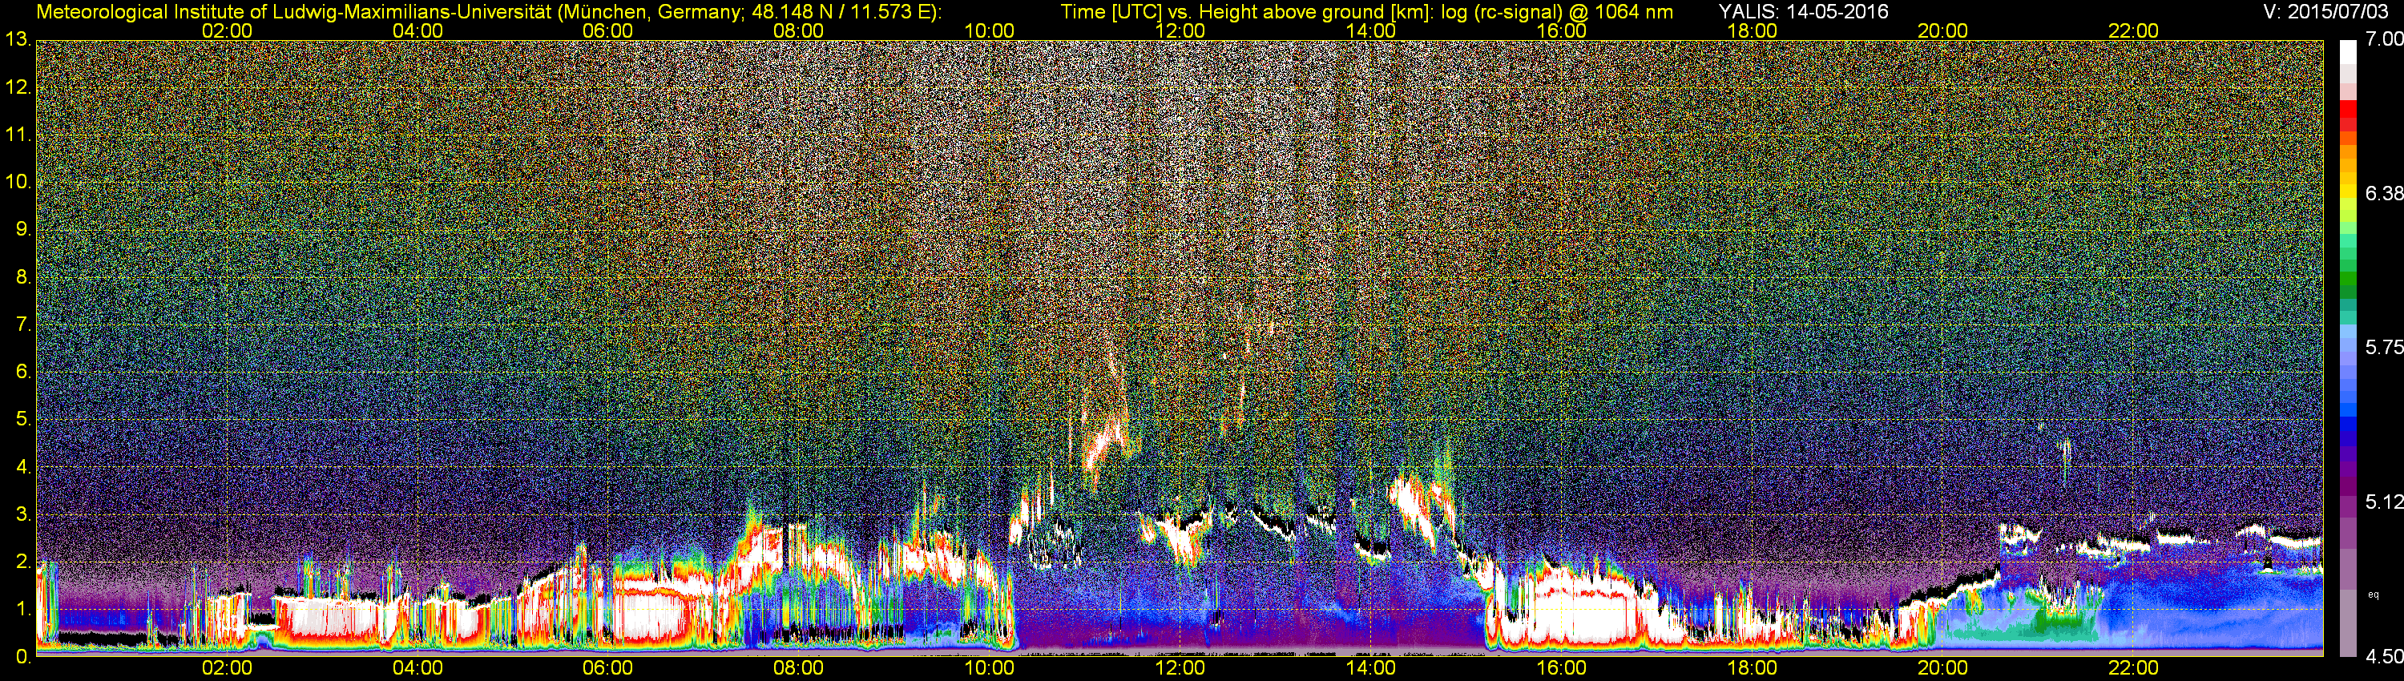Click the 5 km height axis label
2404x681 pixels.
pos(22,420)
